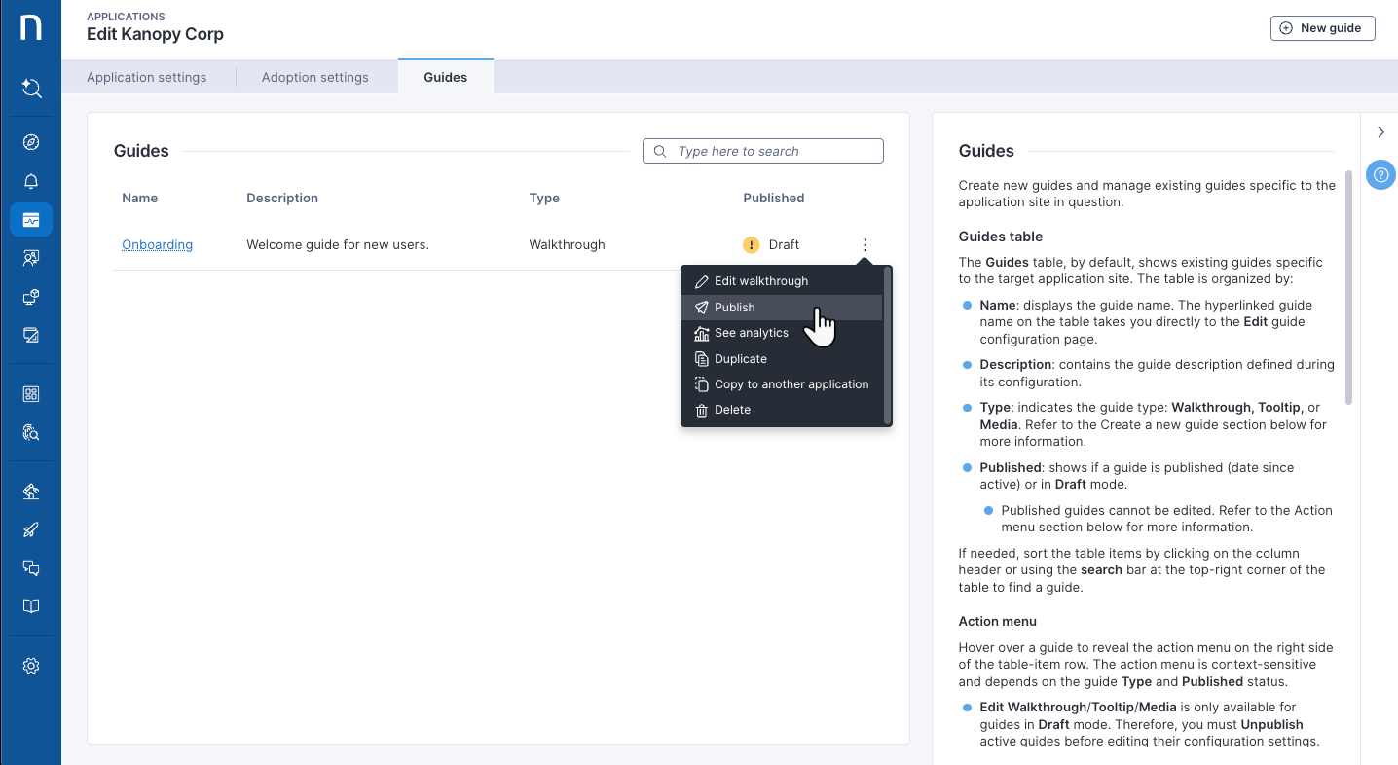Select the recent activity history icon
The height and width of the screenshot is (765, 1398).
[31, 88]
